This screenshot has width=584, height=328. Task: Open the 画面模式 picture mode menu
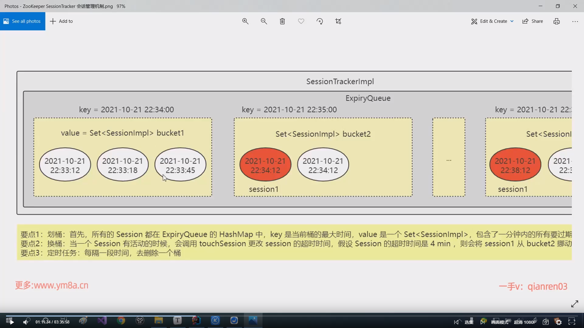pyautogui.click(x=499, y=322)
